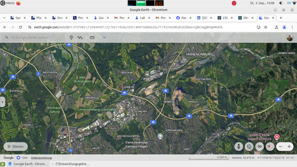Click the fly-to-my-location icon
This screenshot has height=167, width=297.
pos(249,147)
